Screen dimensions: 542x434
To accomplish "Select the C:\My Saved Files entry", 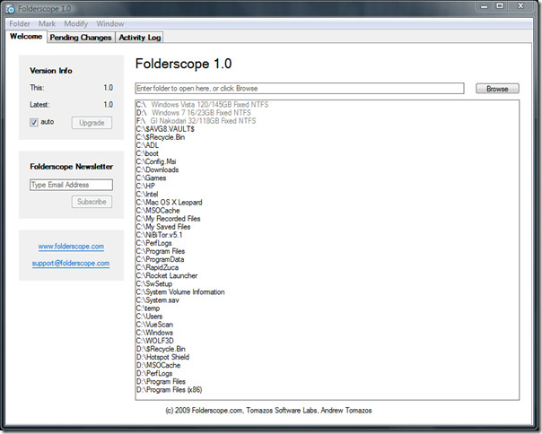I will pos(163,227).
